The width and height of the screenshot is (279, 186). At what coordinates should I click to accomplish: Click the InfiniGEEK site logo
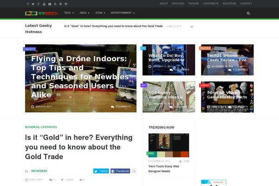point(42,13)
